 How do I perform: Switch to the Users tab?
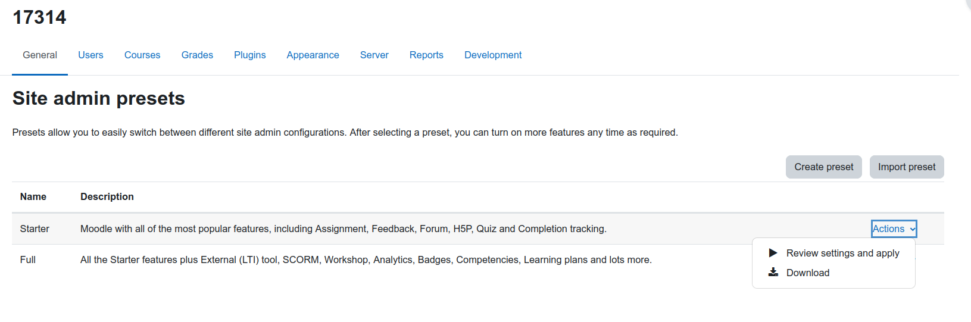(x=90, y=55)
